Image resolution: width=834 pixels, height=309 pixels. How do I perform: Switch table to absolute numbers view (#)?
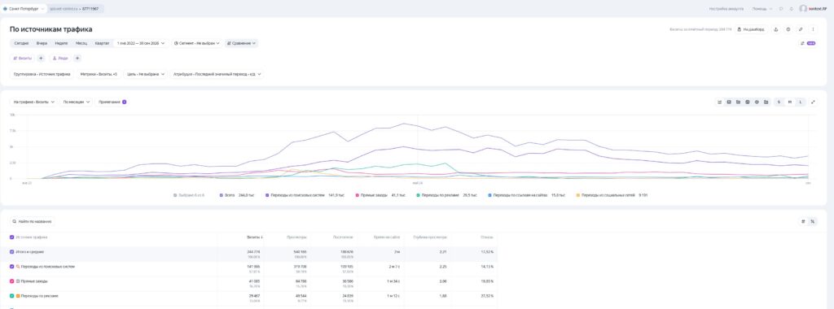tap(803, 221)
